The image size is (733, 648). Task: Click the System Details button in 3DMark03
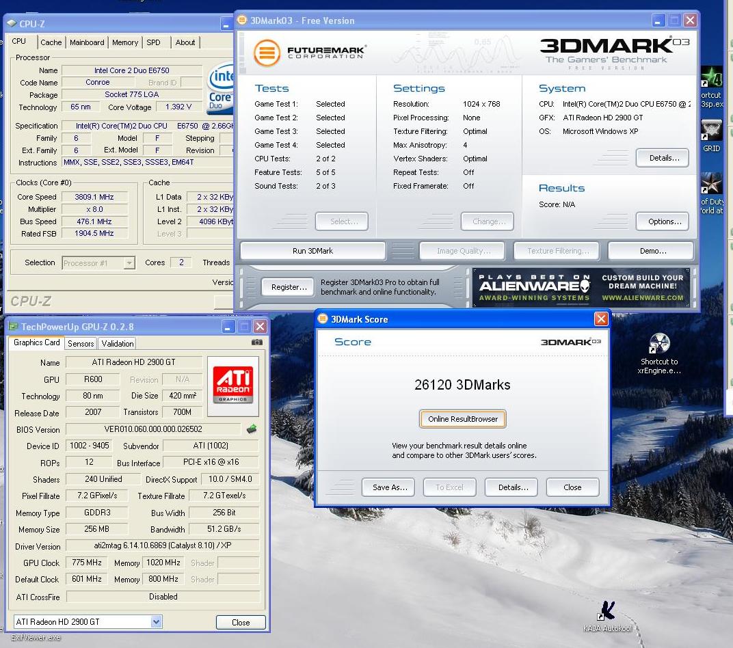(x=663, y=158)
